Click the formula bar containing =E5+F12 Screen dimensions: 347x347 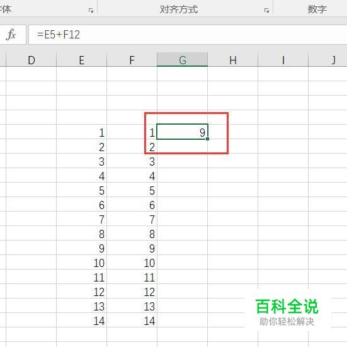coord(188,35)
